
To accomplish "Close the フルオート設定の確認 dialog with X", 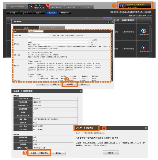I will 81,91.
